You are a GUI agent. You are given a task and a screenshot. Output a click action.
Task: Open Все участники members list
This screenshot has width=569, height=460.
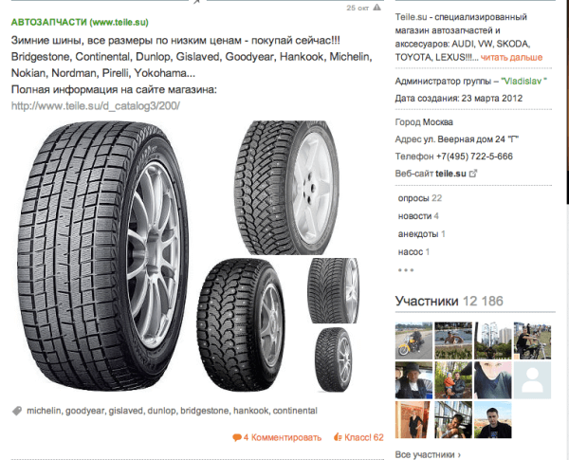pyautogui.click(x=428, y=454)
